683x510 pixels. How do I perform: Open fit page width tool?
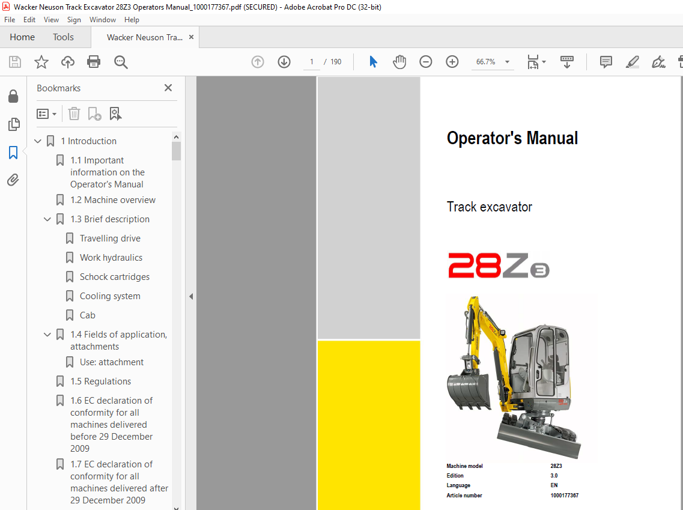pyautogui.click(x=533, y=62)
